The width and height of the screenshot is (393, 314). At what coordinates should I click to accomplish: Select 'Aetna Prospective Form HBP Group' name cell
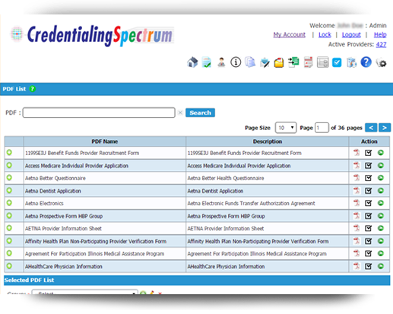(105, 216)
